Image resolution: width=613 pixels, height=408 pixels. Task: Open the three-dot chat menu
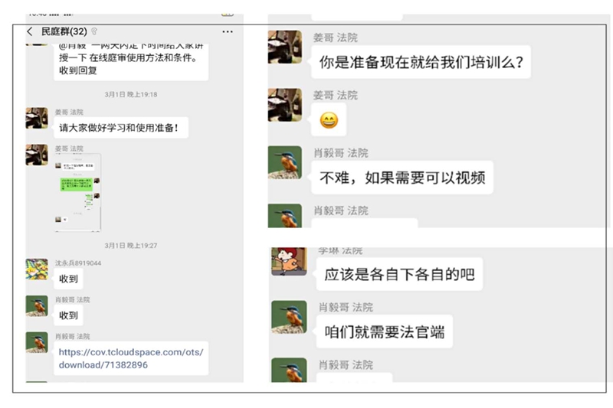[228, 31]
